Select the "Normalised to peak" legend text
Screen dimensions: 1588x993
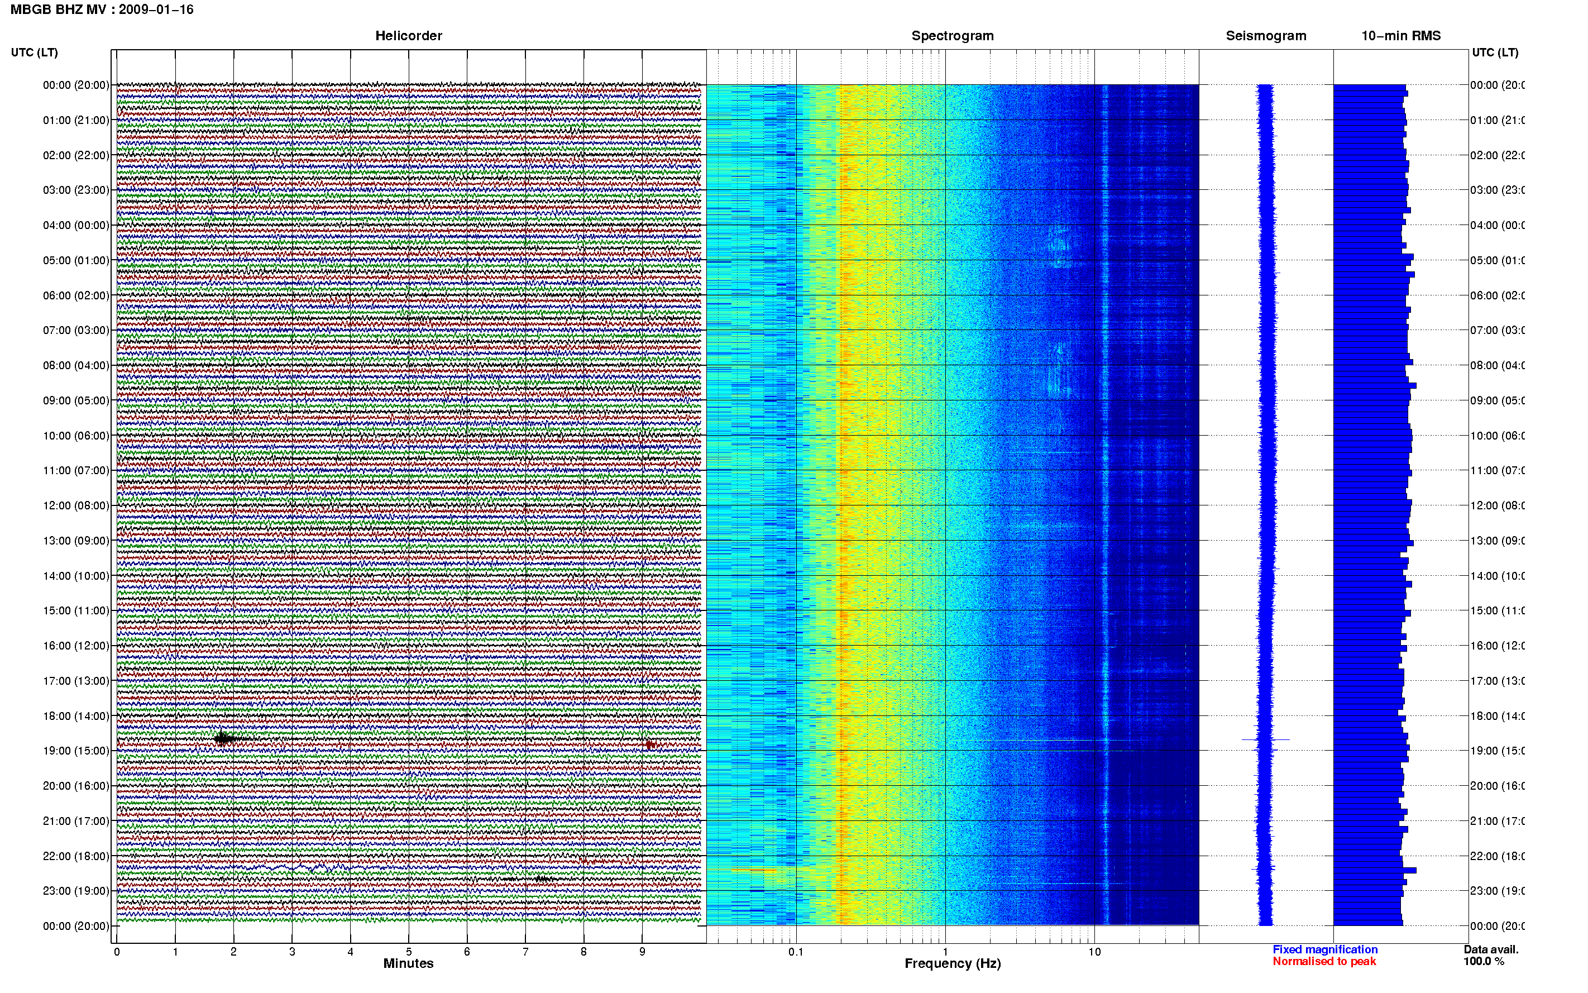pos(1324,962)
